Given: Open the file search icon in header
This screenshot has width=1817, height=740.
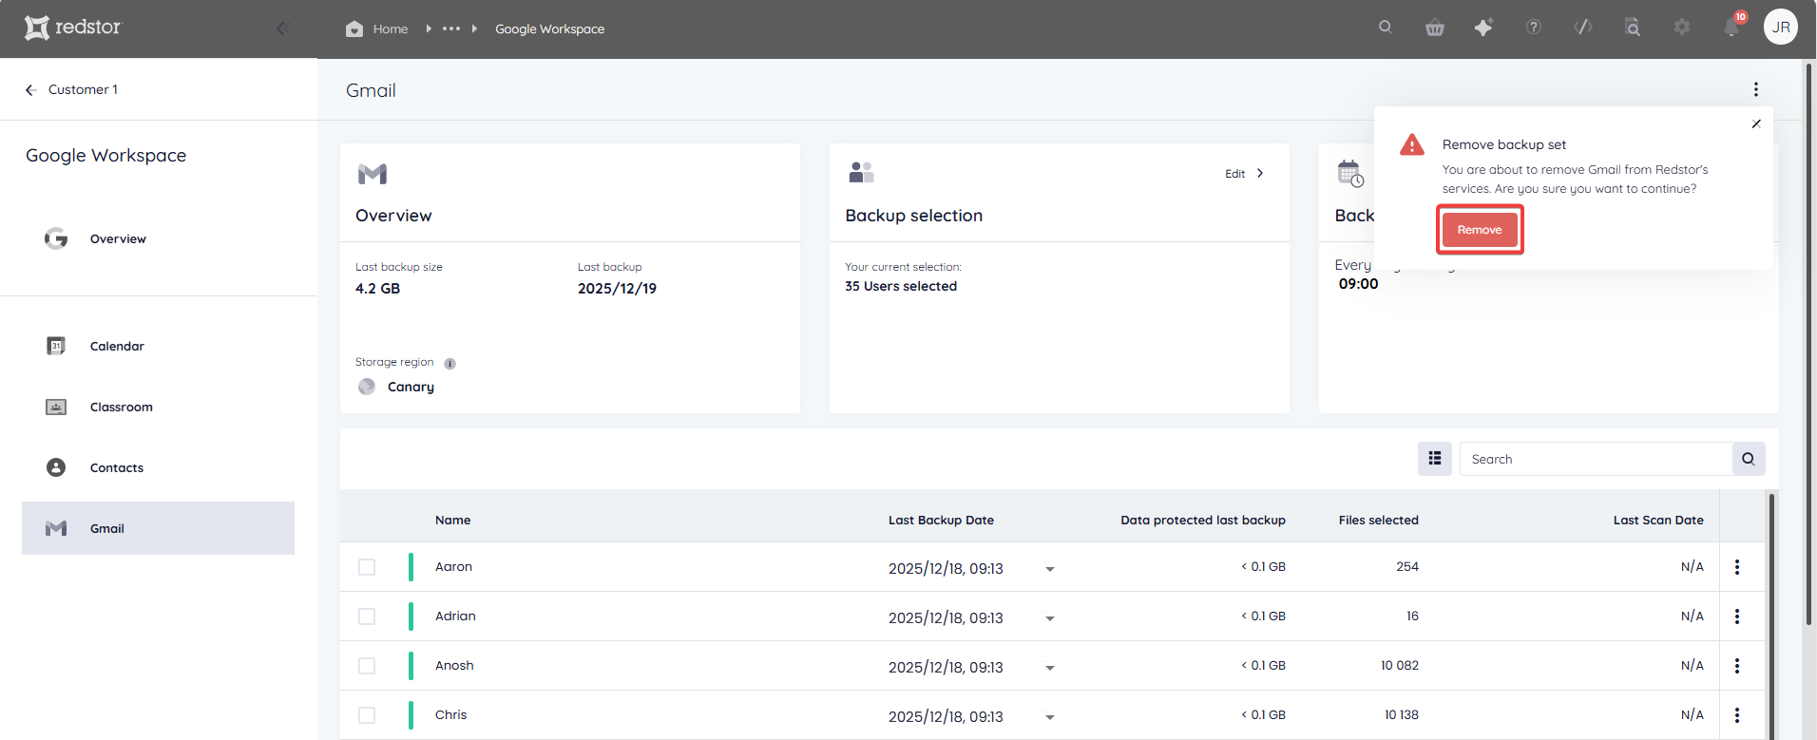Looking at the screenshot, I should coord(1632,28).
